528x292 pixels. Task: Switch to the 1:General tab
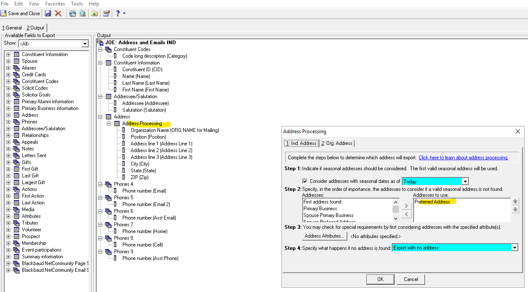coord(12,28)
